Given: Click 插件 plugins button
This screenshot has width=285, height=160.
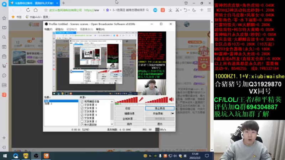Looking at the screenshot, I should pyautogui.click(x=129, y=124).
